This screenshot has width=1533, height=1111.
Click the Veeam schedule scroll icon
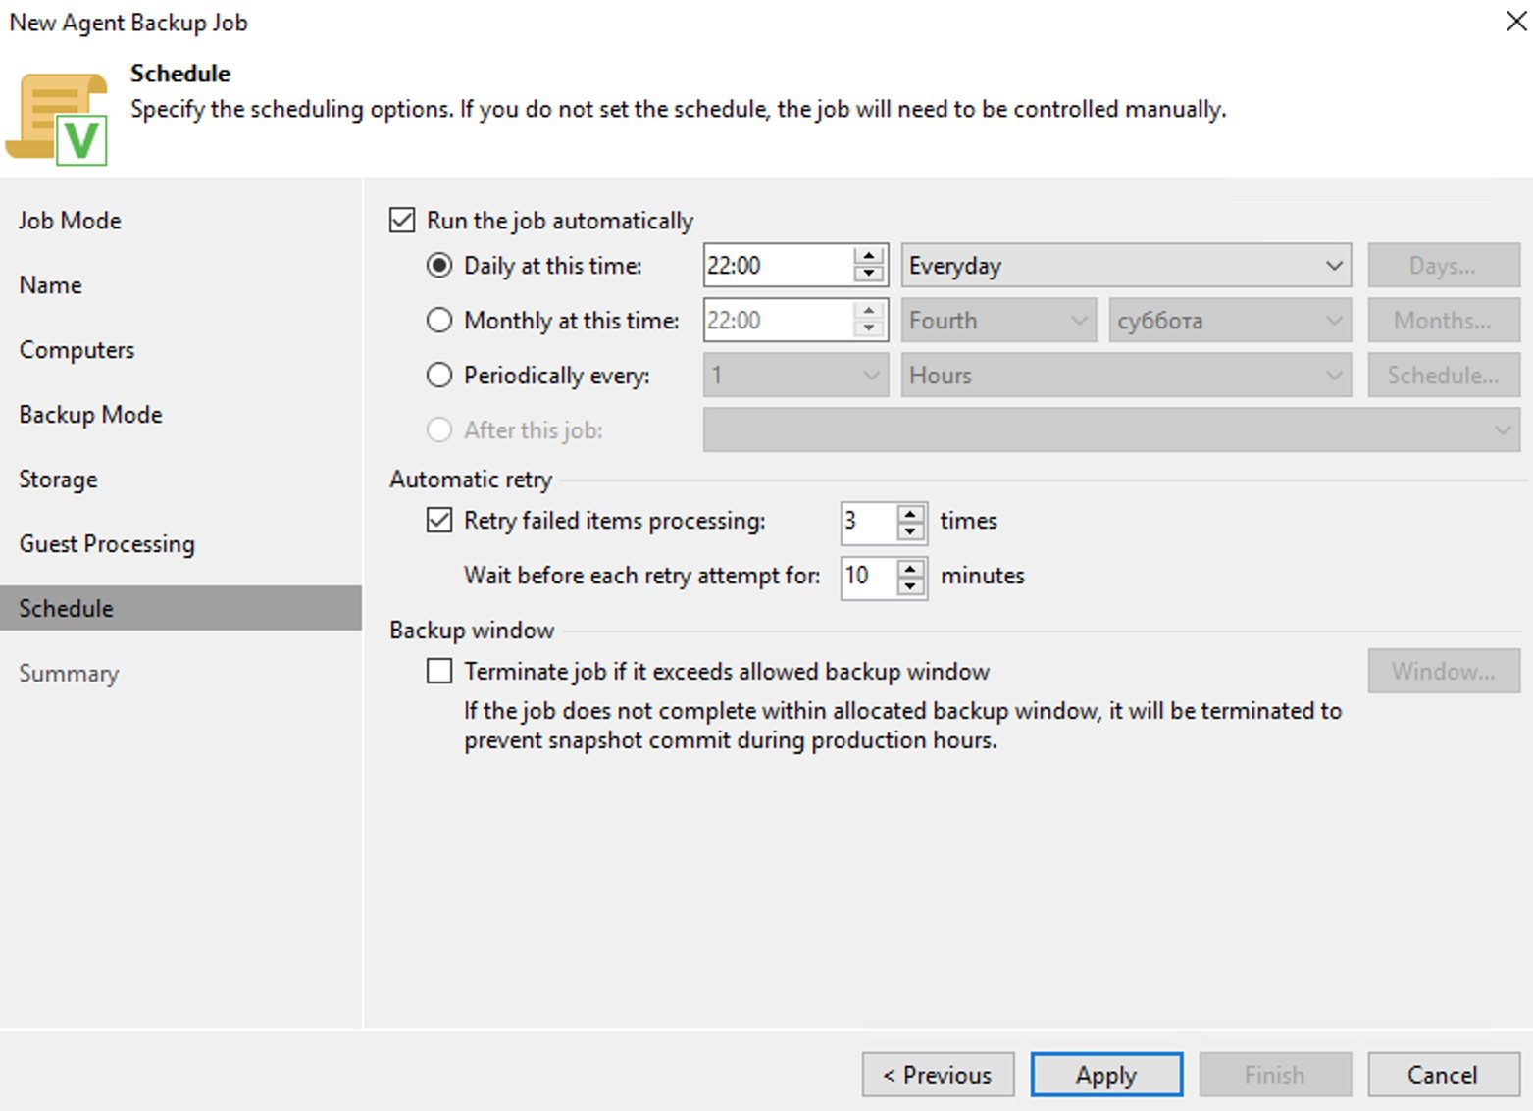(x=57, y=118)
